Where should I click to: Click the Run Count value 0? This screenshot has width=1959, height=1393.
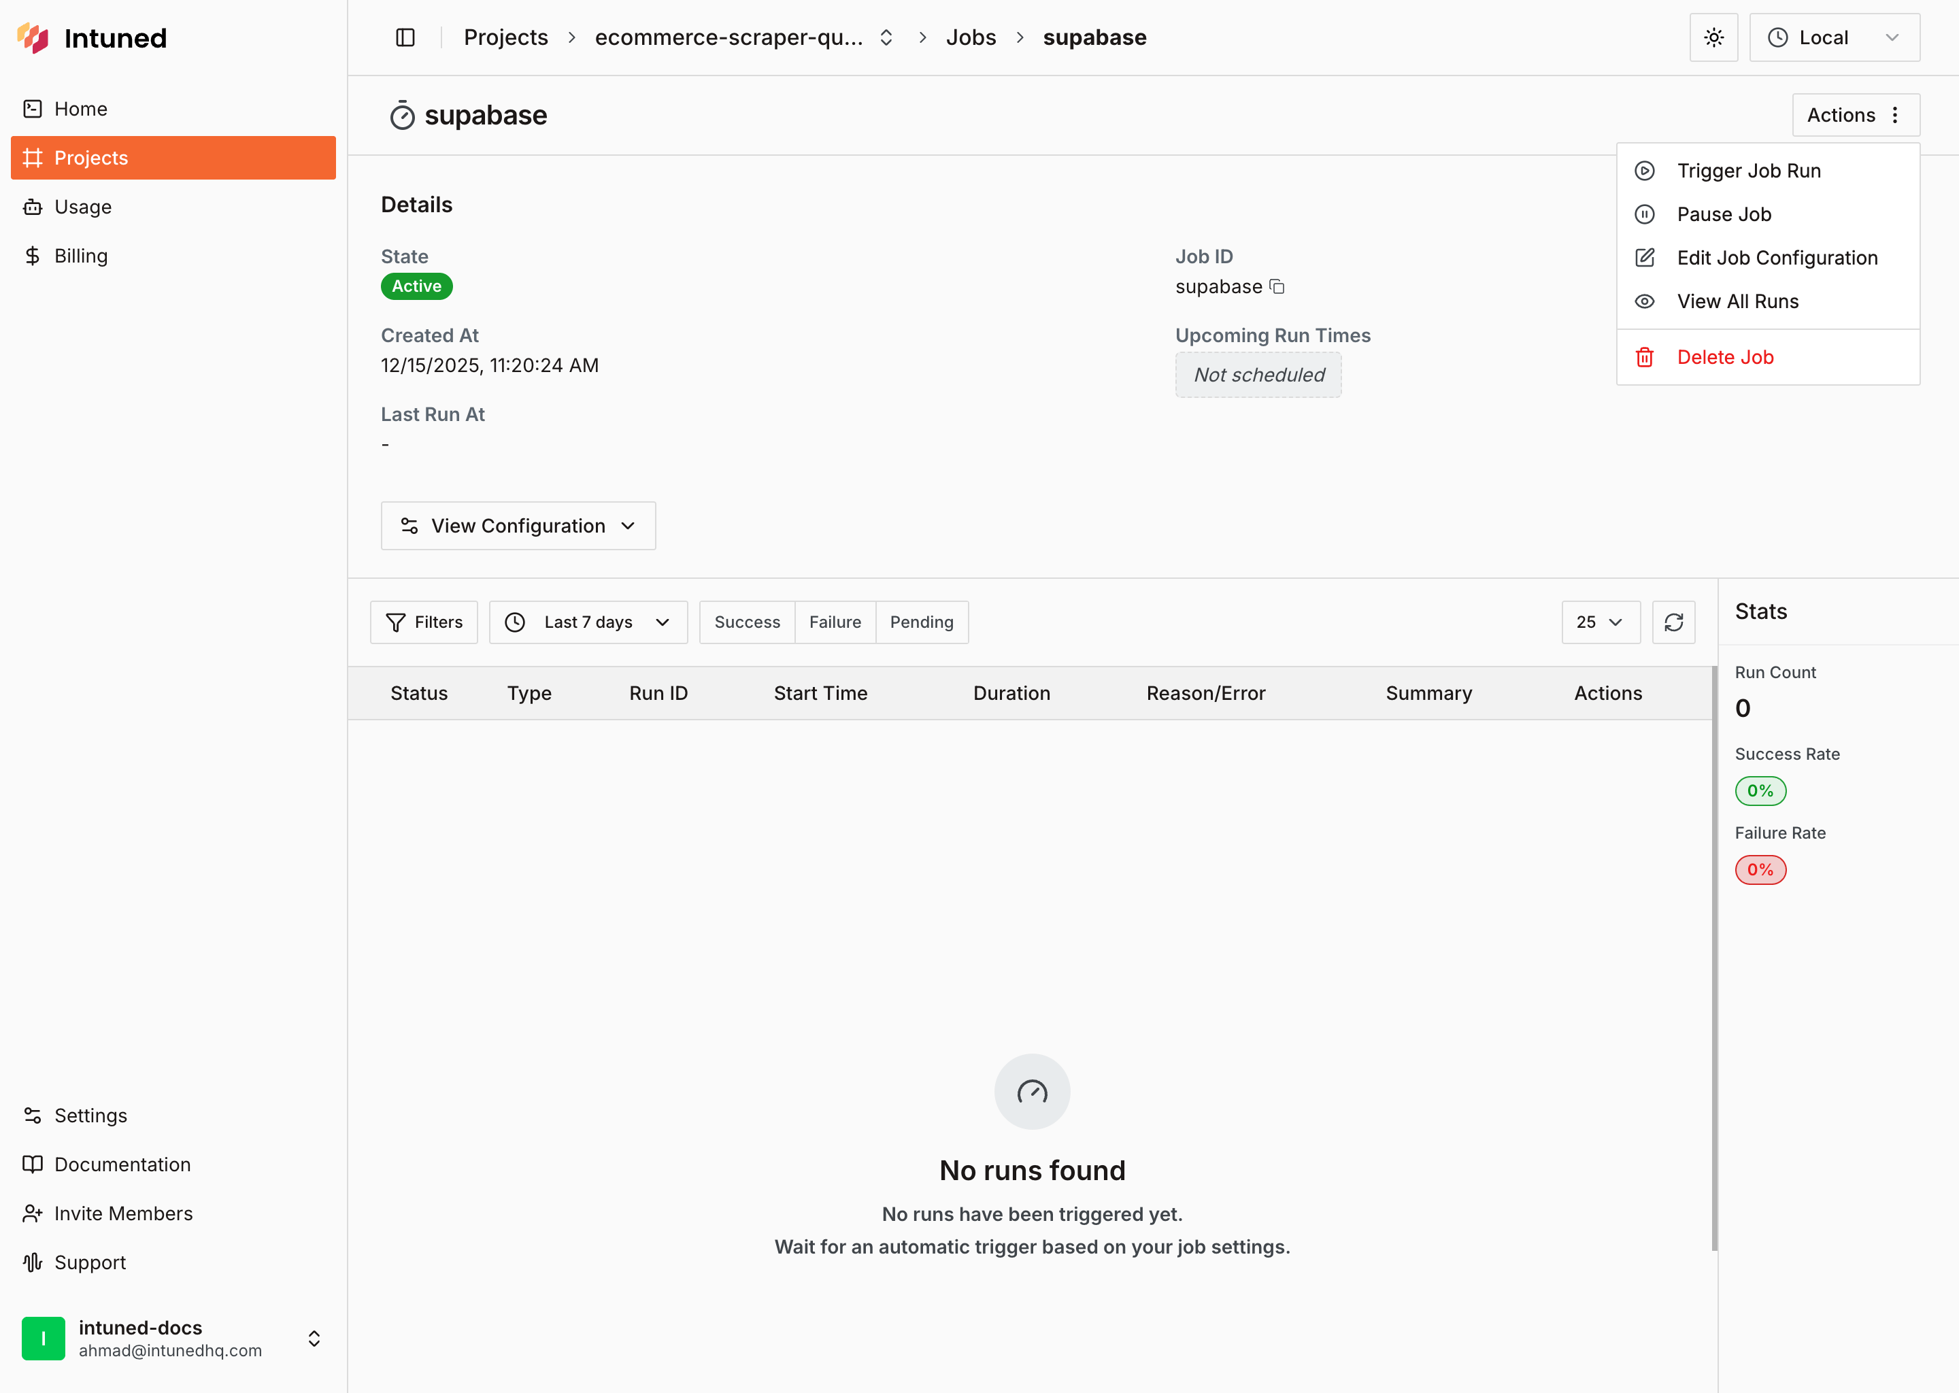[x=1742, y=709]
